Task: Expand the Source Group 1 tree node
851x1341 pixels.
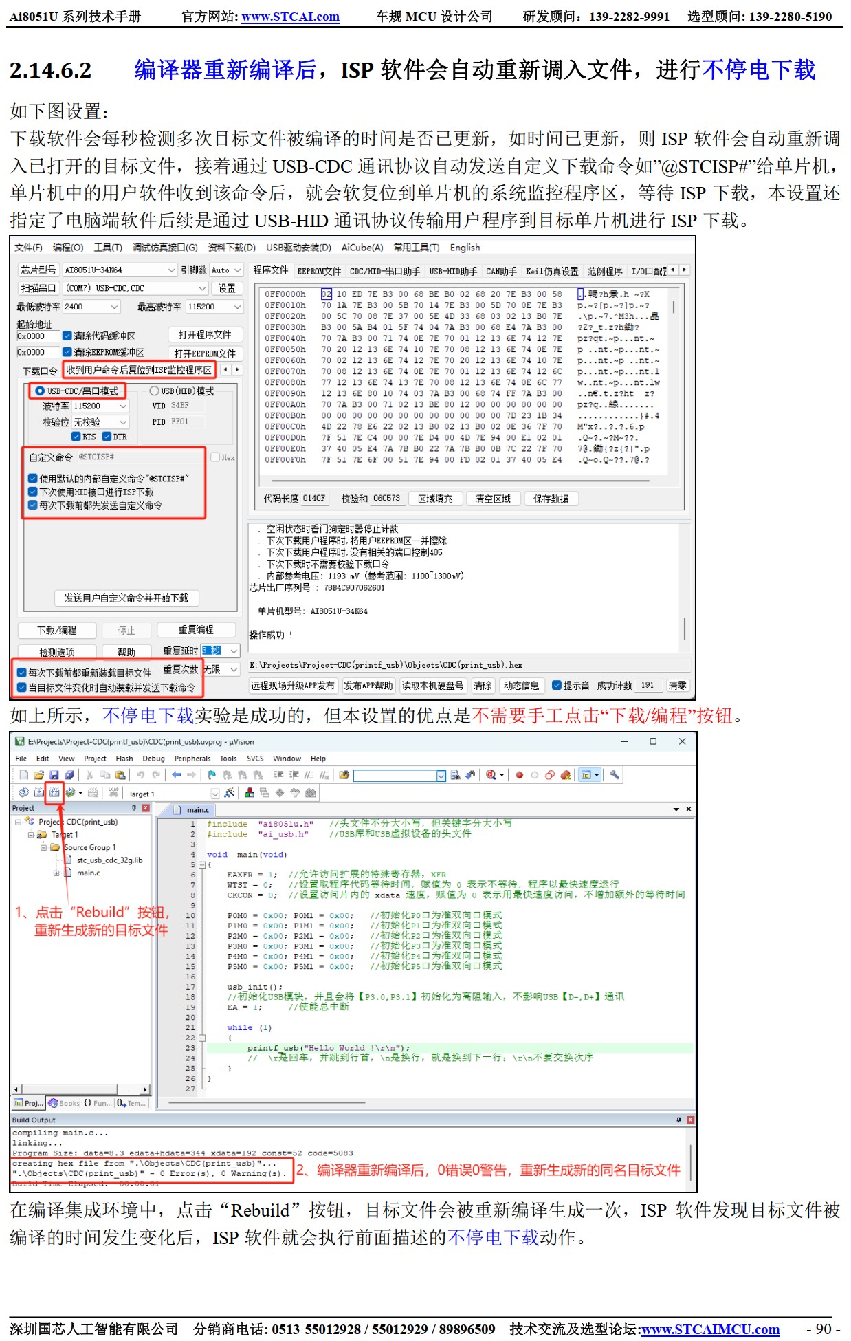Action: click(43, 847)
